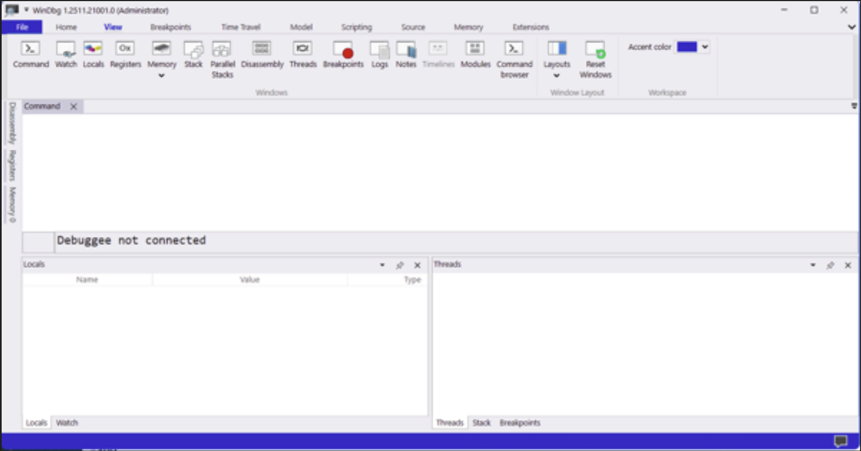Open the Breakpoints window with red dot icon
This screenshot has width=861, height=451.
click(x=343, y=55)
